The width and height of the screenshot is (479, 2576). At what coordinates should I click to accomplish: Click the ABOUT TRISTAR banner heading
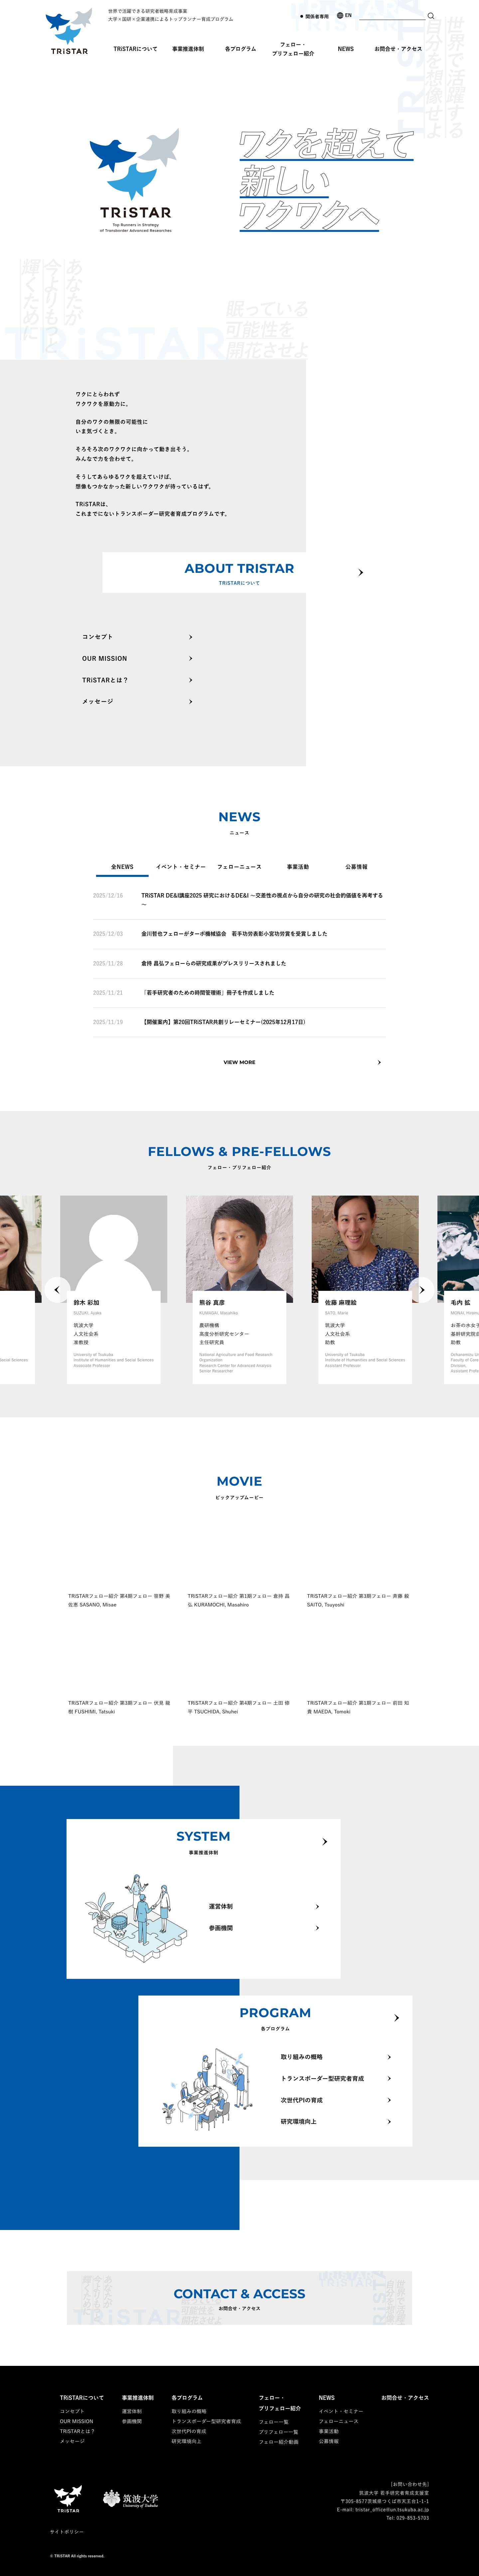pyautogui.click(x=239, y=568)
